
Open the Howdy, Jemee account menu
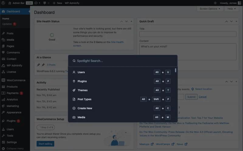click(231, 3)
